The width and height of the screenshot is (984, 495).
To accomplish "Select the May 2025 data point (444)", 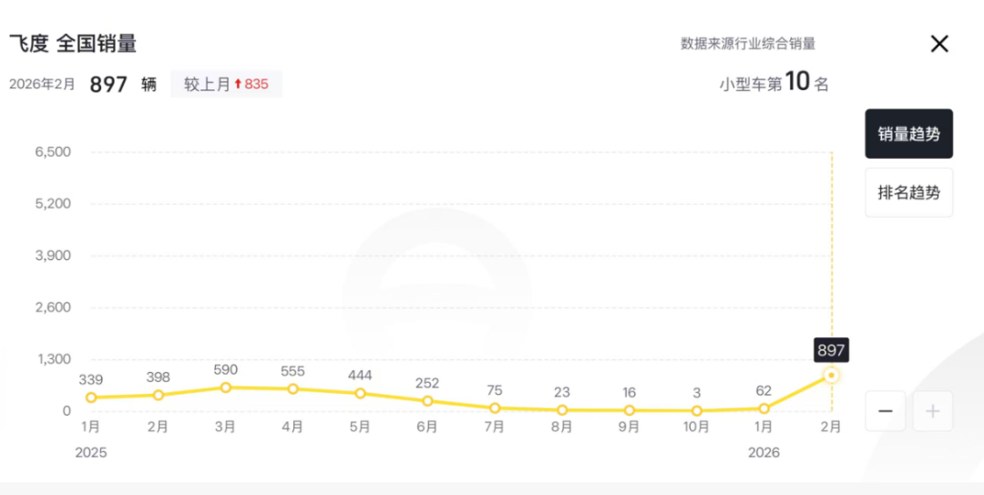I will [360, 394].
